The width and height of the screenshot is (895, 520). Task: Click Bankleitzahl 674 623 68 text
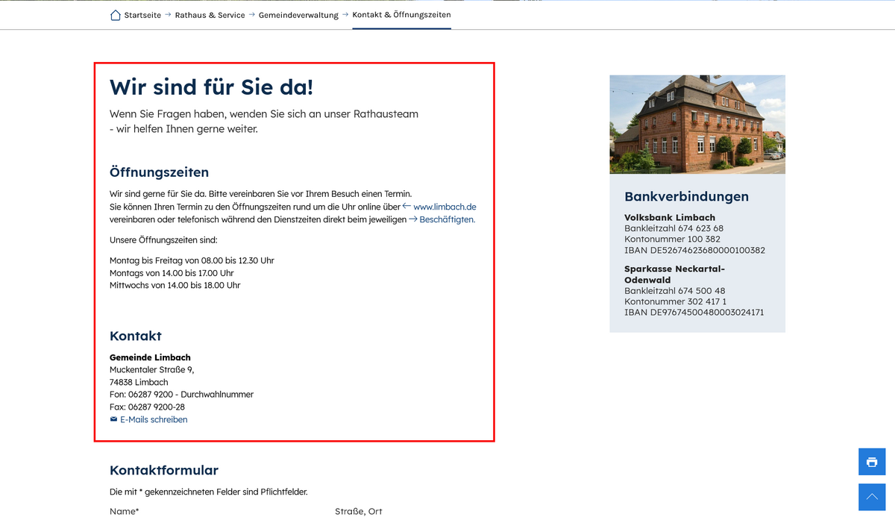pyautogui.click(x=674, y=228)
